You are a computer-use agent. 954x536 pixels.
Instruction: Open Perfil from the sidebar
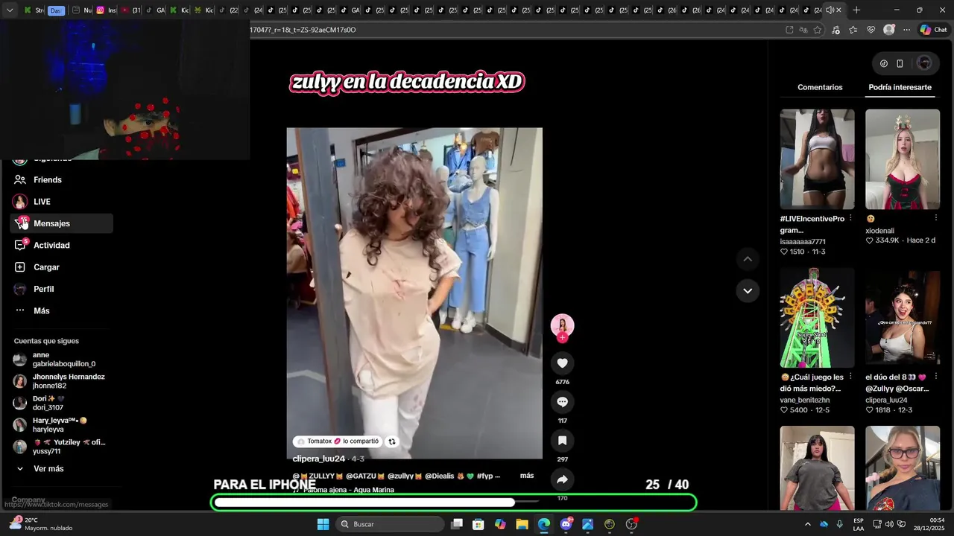[x=61, y=289]
